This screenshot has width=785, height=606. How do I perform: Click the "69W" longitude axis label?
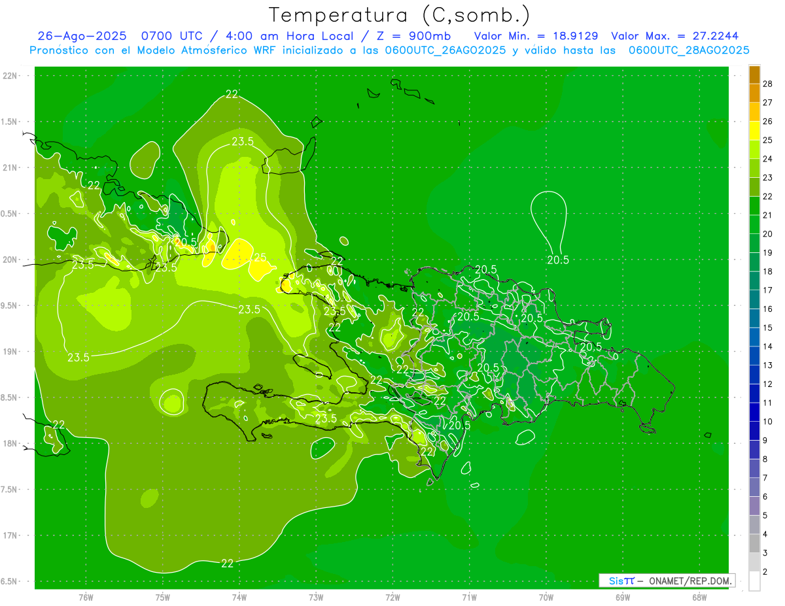(623, 598)
